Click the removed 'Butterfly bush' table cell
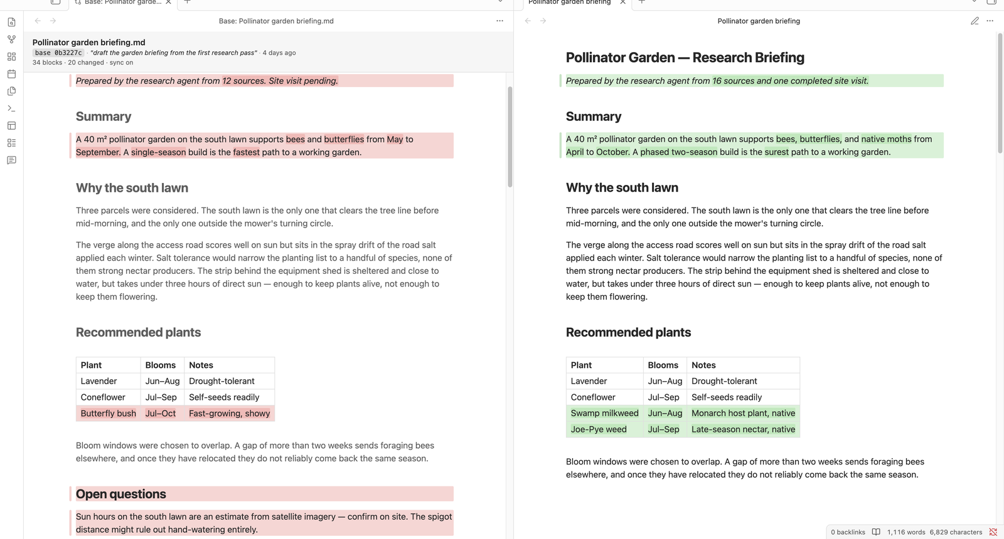Image resolution: width=1004 pixels, height=539 pixels. coord(109,413)
